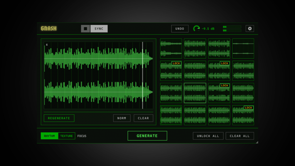Click the slot number 6 label in the waveform

47,45
